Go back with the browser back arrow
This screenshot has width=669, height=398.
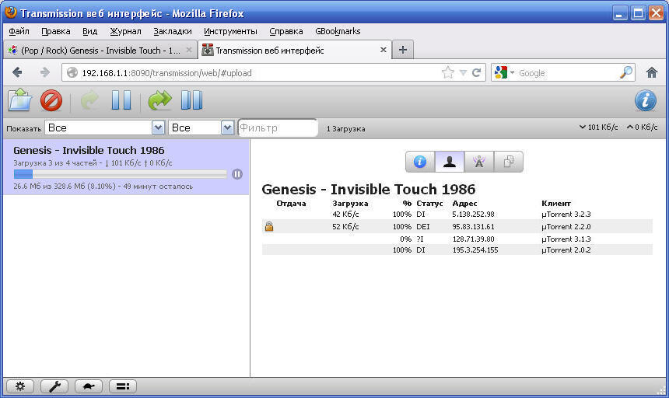17,72
